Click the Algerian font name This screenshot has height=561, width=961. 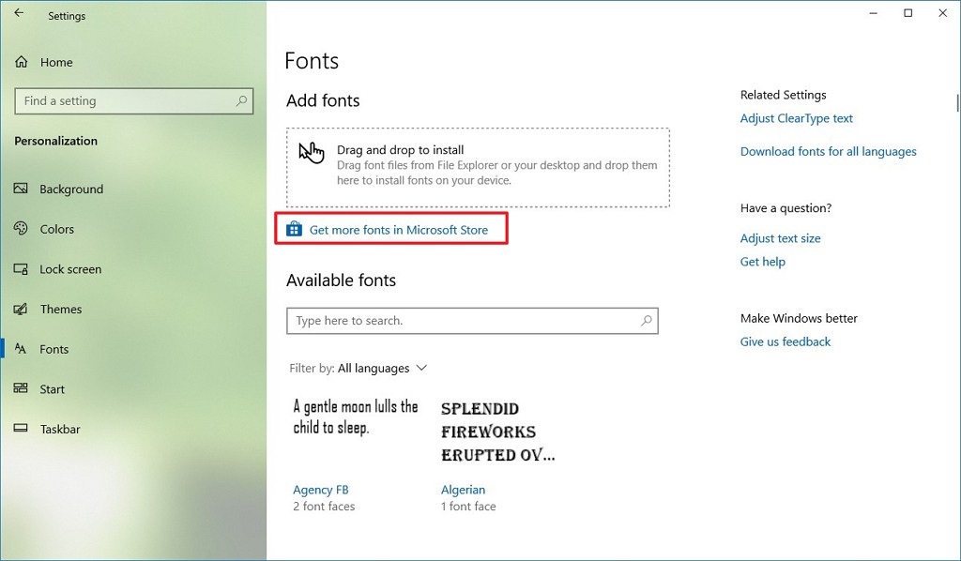click(x=463, y=490)
